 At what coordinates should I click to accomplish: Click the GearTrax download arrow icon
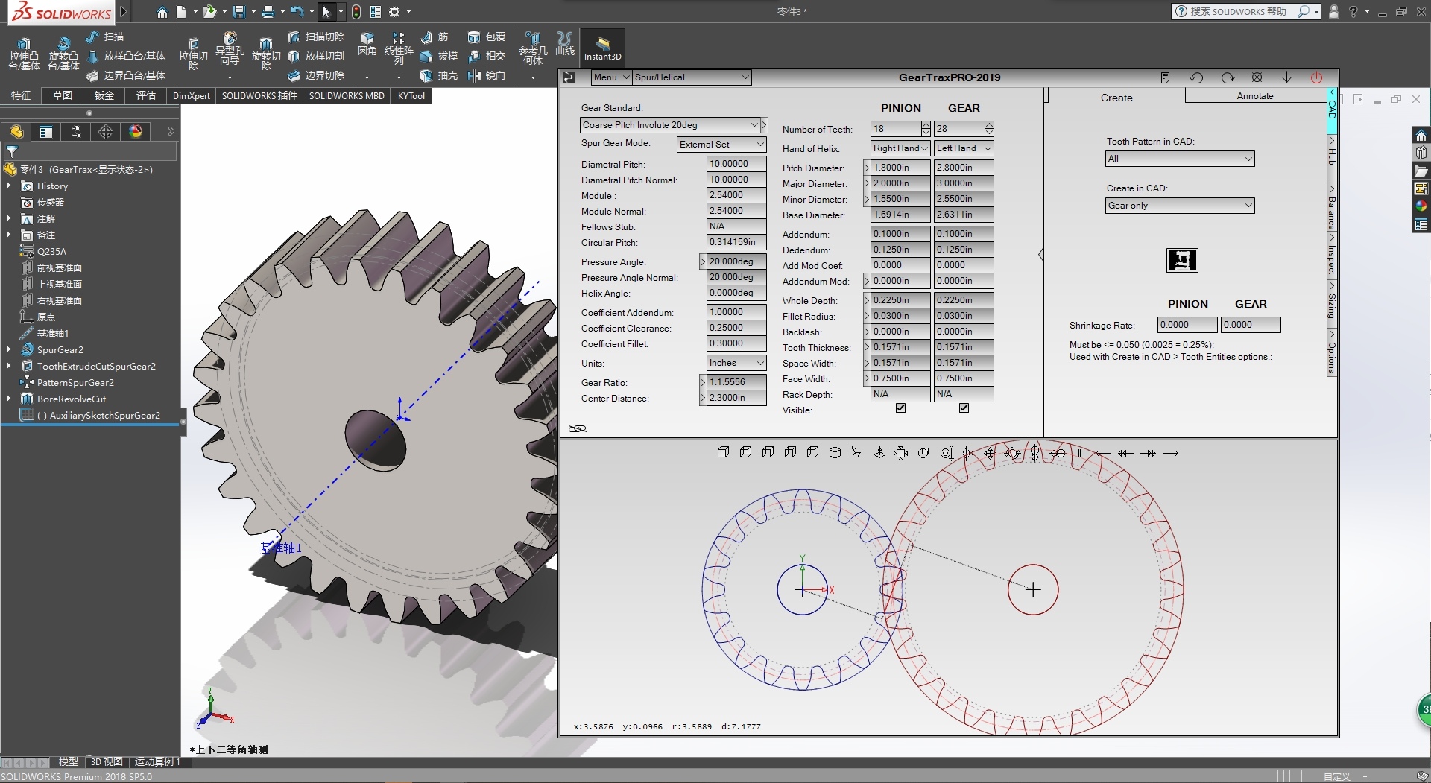[1286, 77]
